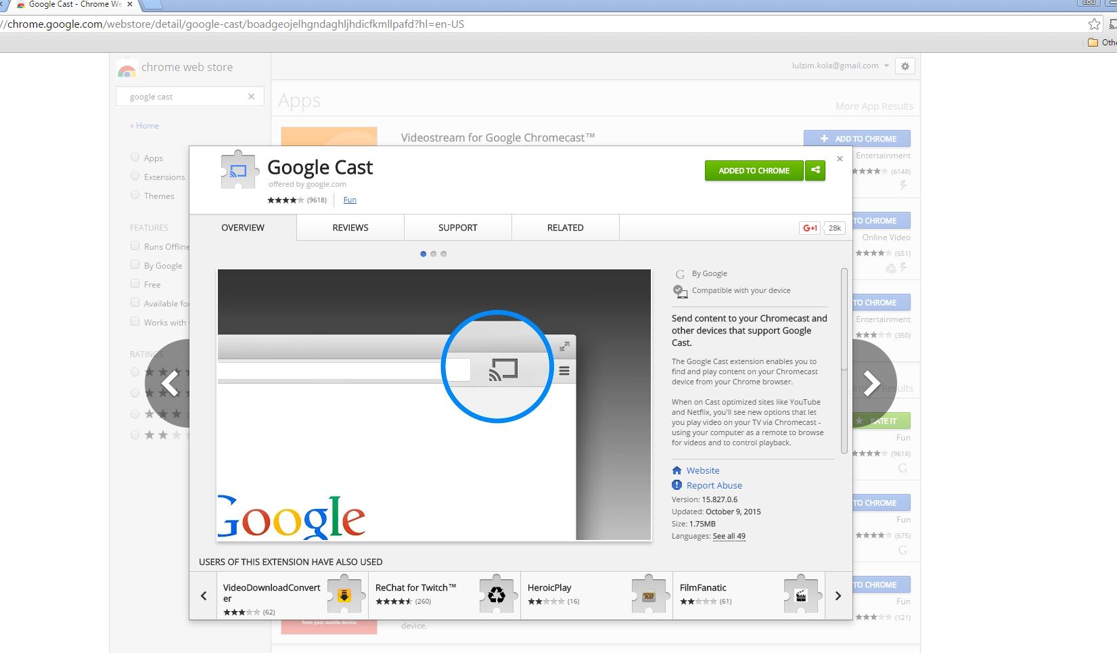
Task: Click the 28k plus-one count
Action: 835,228
